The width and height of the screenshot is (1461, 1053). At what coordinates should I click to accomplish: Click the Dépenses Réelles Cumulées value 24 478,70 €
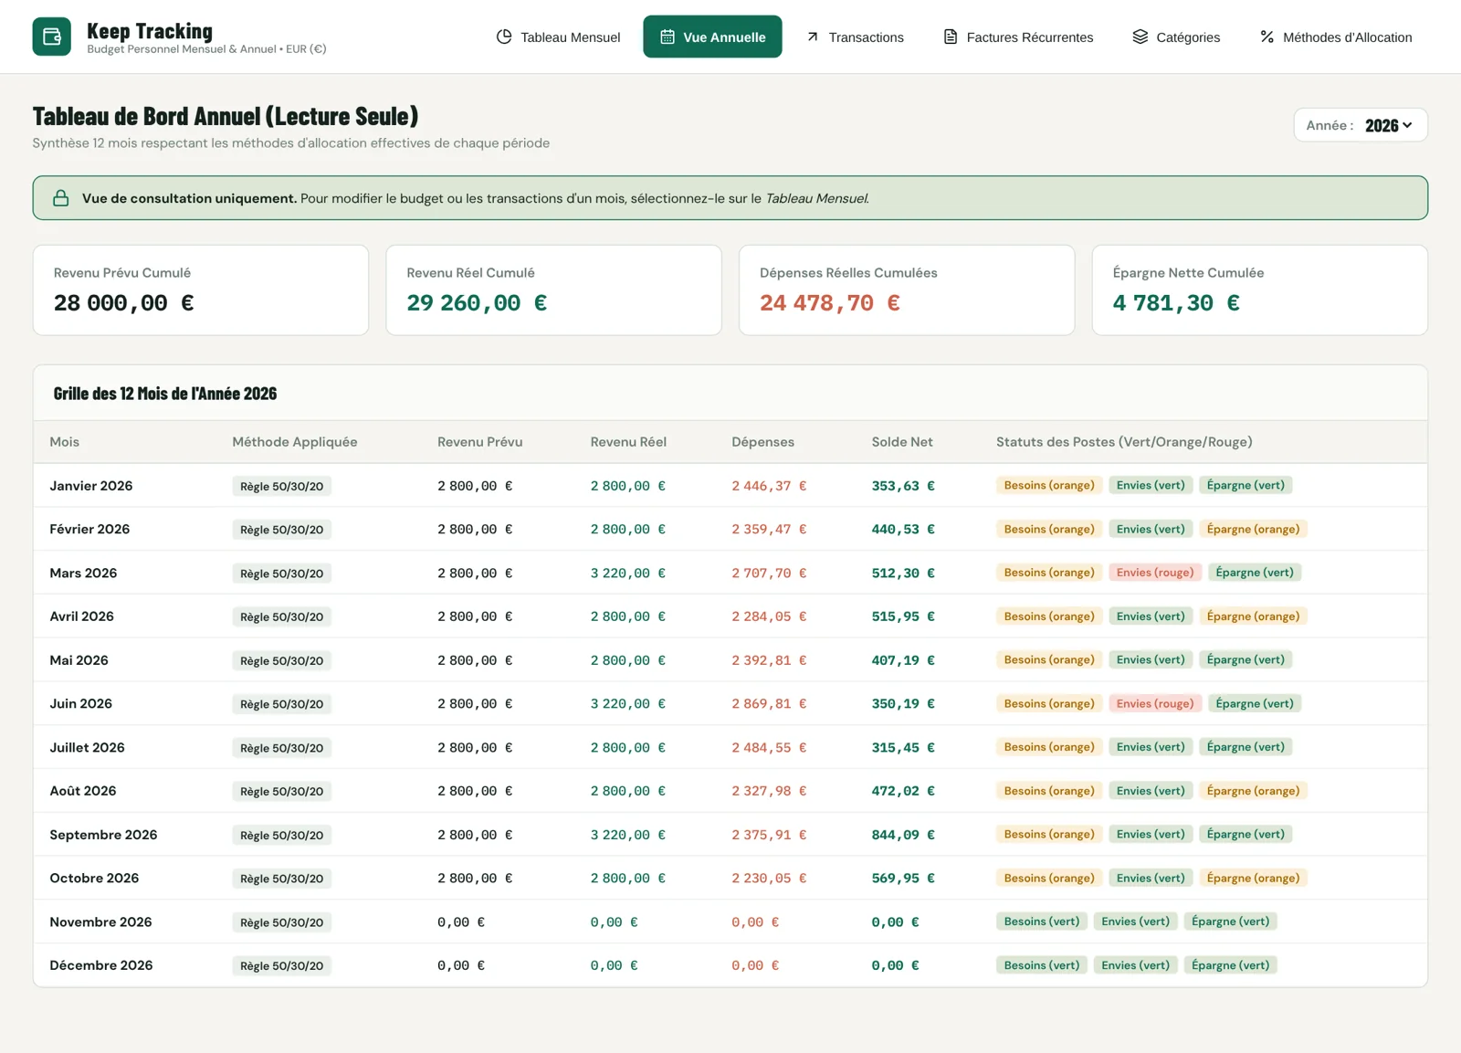[x=830, y=303]
